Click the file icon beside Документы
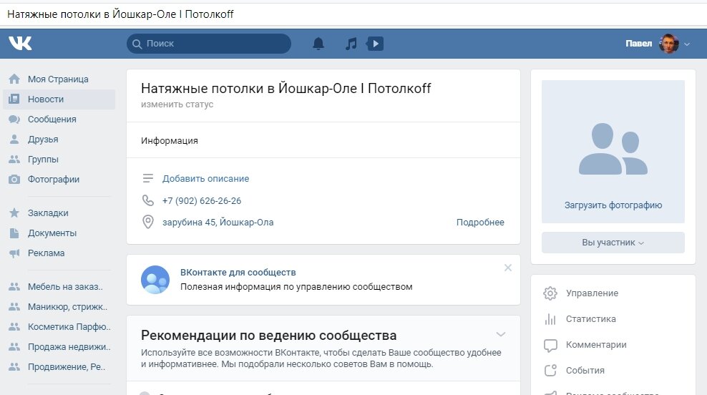 (x=14, y=233)
